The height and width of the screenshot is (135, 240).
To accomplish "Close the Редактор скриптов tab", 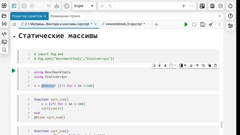I will pyautogui.click(x=45, y=16).
